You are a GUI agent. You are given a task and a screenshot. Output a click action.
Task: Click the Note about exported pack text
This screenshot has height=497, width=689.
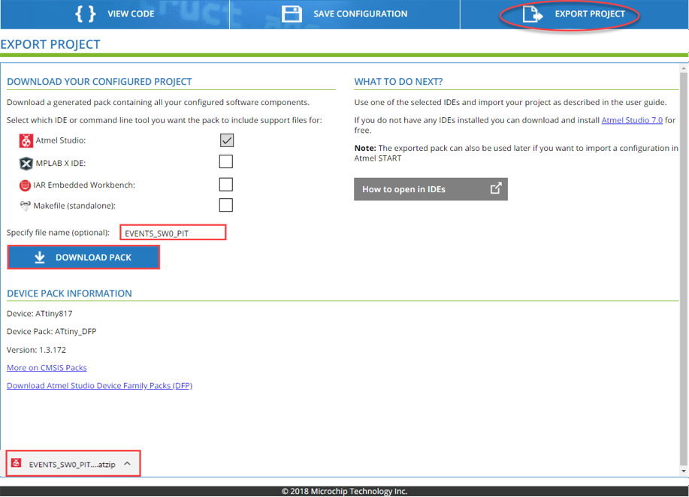[x=516, y=153]
